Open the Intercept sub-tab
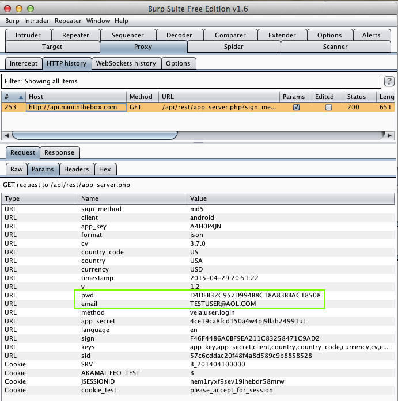Screen dimensions: 398x401 pos(24,63)
